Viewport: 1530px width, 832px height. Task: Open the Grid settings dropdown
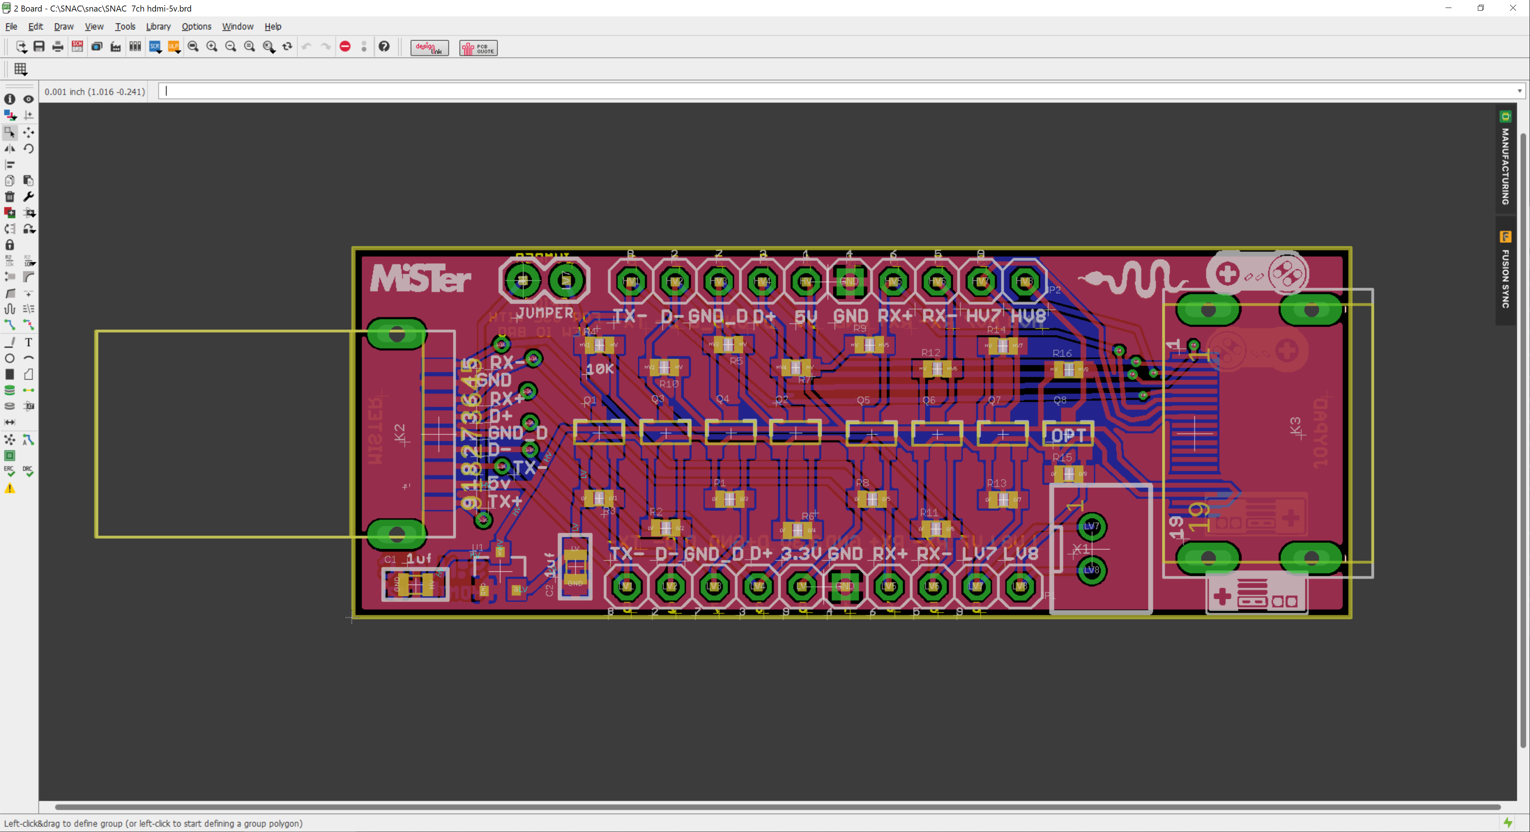pyautogui.click(x=21, y=69)
